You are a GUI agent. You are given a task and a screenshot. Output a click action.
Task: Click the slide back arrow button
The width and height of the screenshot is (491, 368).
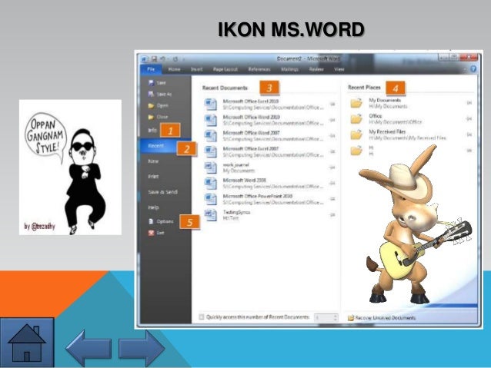(x=89, y=348)
